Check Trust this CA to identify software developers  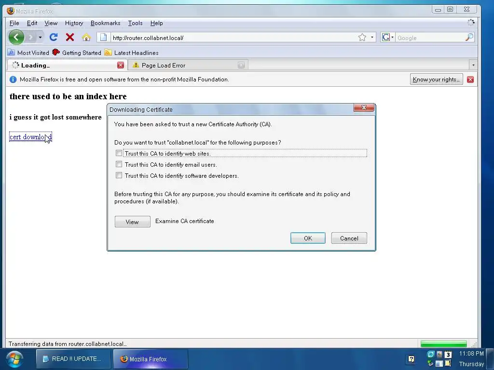click(119, 175)
